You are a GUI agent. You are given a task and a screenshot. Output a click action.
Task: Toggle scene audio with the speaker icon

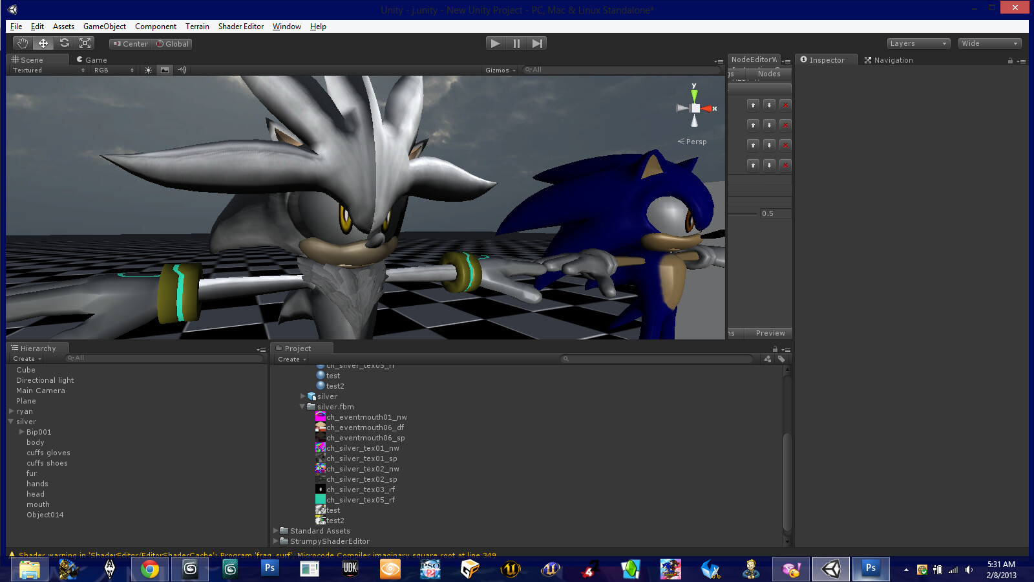[182, 70]
